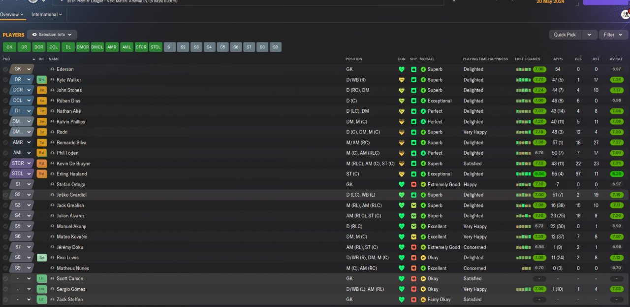This screenshot has width=630, height=307.
Task: Open the empty position dropdown for Sergio Gómez
Action: pos(22,289)
